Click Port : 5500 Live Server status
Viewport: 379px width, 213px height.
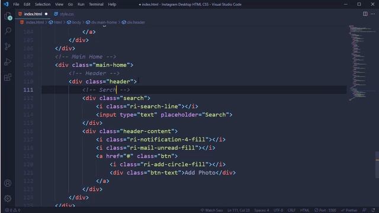click(x=325, y=210)
